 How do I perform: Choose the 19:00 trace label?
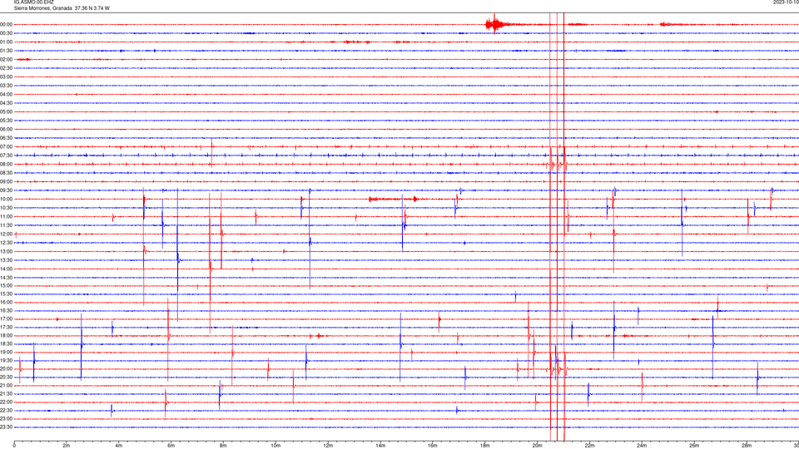6,353
